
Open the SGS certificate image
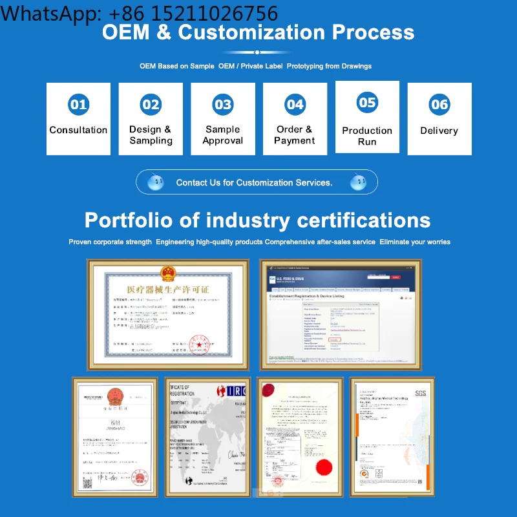coord(392,438)
